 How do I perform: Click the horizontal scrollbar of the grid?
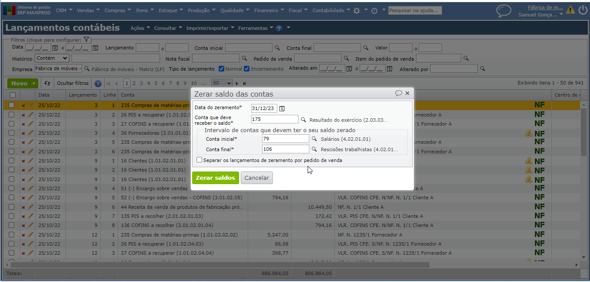[220, 265]
